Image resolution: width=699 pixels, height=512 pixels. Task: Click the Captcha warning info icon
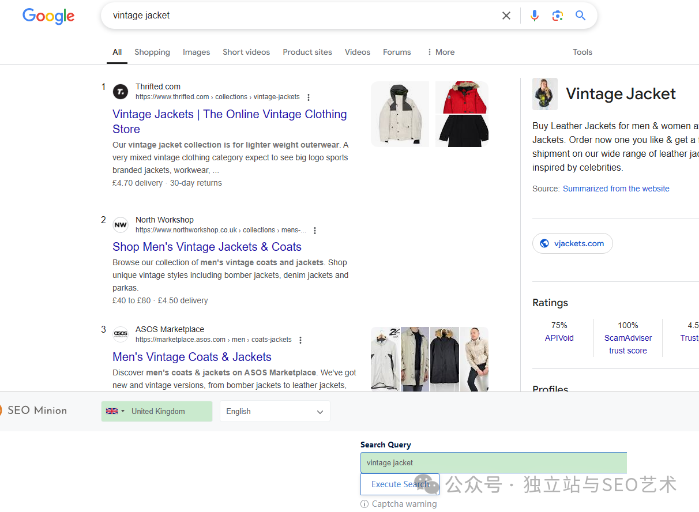(364, 504)
